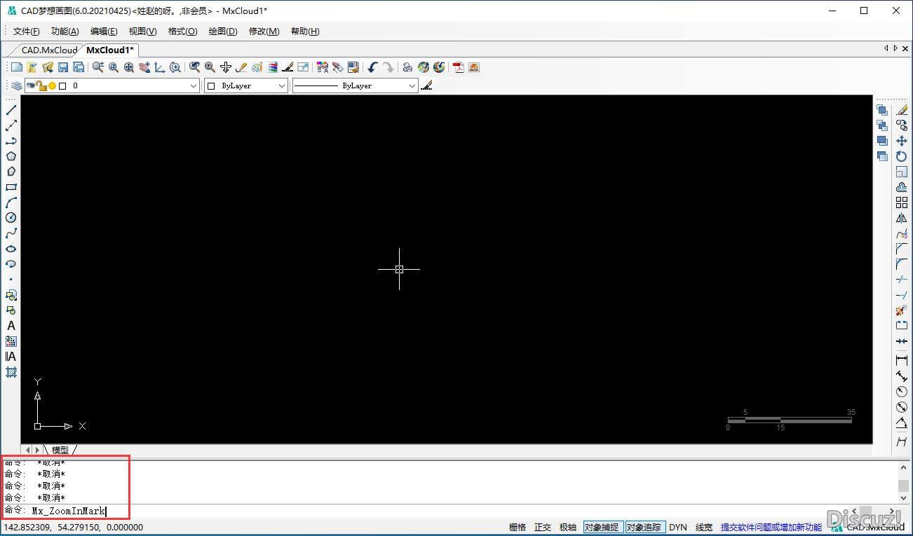
Task: Switch to the CAD.MxCloud tab
Action: point(48,50)
